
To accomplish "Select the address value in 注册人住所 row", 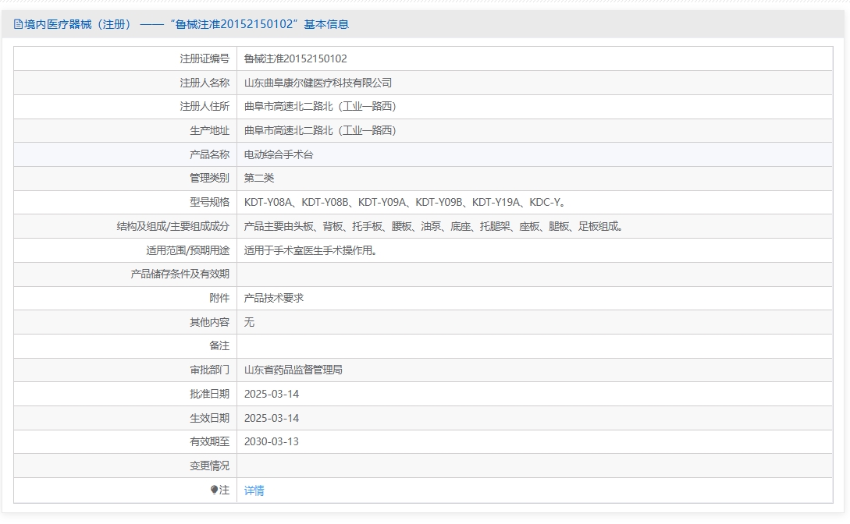I will (320, 107).
